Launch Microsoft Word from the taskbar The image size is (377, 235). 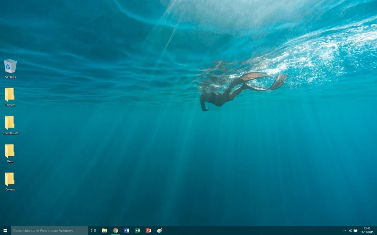127,231
